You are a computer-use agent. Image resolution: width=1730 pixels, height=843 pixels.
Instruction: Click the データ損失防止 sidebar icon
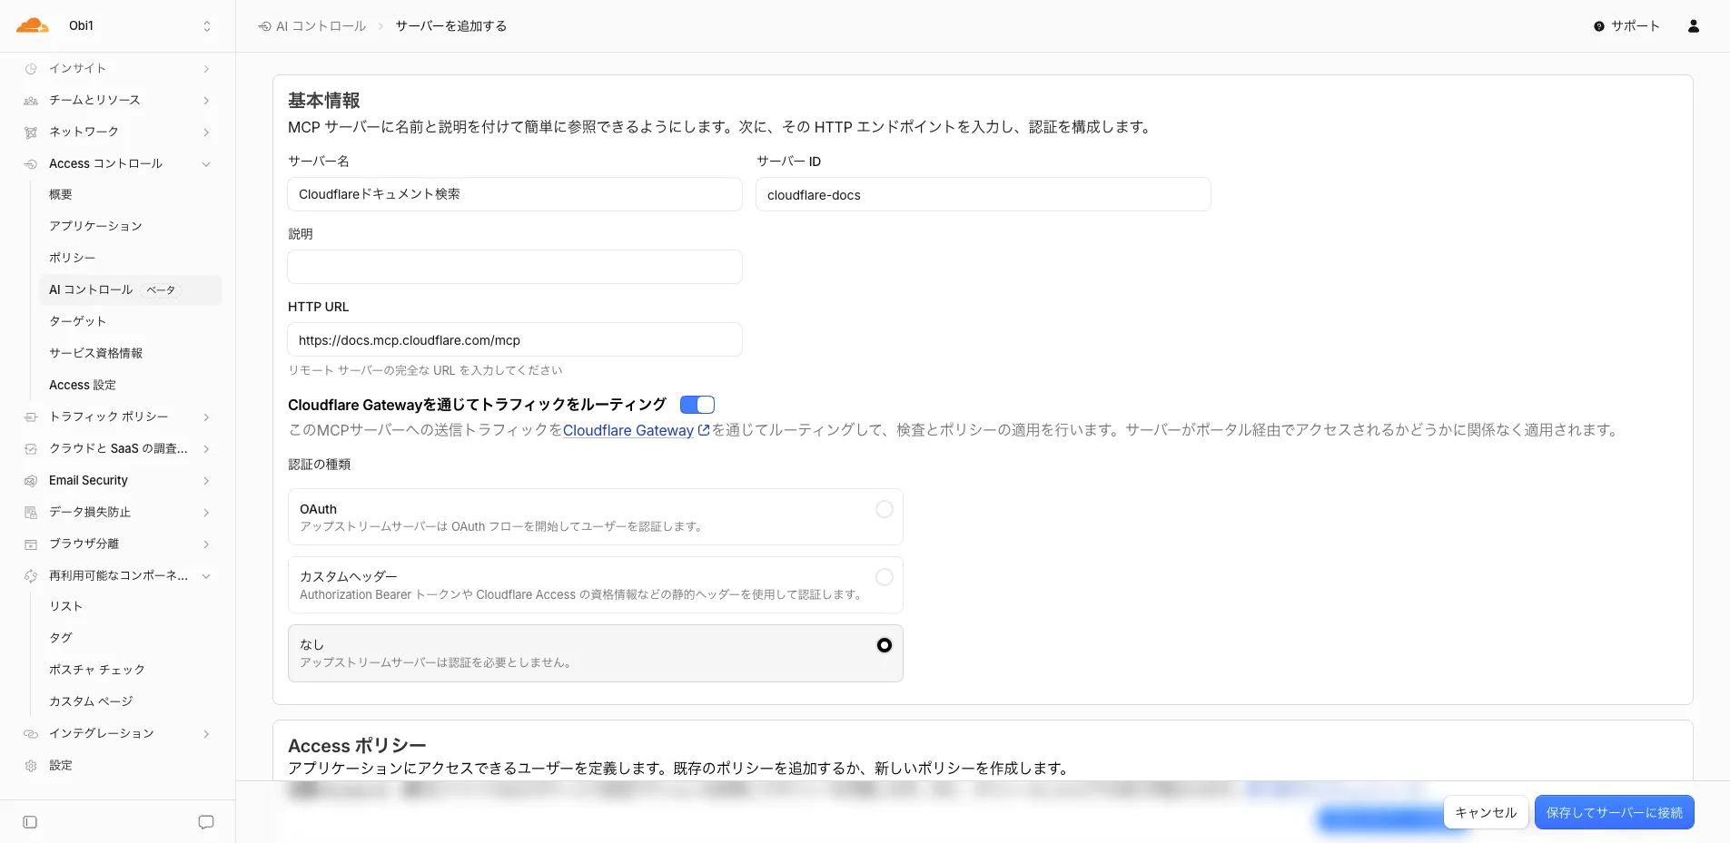point(31,513)
